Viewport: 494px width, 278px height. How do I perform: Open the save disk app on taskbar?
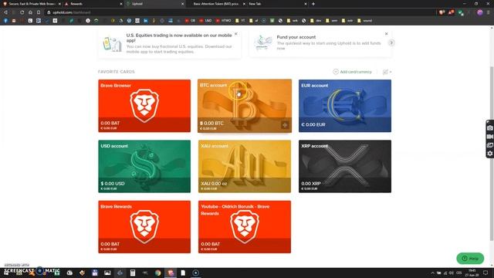tap(94, 273)
